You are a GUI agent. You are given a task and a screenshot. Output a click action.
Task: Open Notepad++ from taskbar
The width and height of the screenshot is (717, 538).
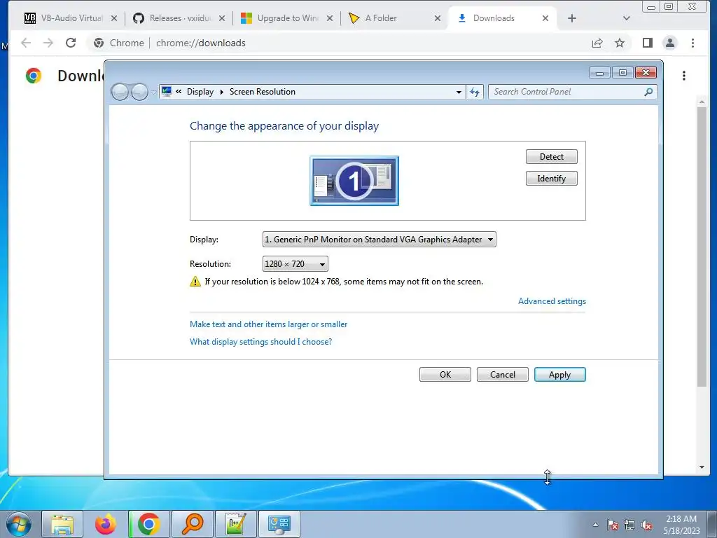(236, 524)
